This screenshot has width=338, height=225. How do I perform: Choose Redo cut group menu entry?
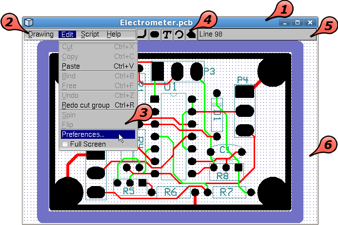click(85, 105)
